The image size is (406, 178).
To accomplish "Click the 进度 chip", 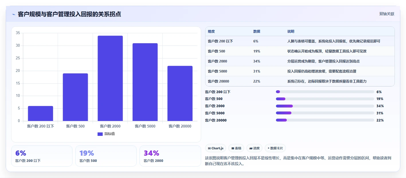I will coord(254,148).
